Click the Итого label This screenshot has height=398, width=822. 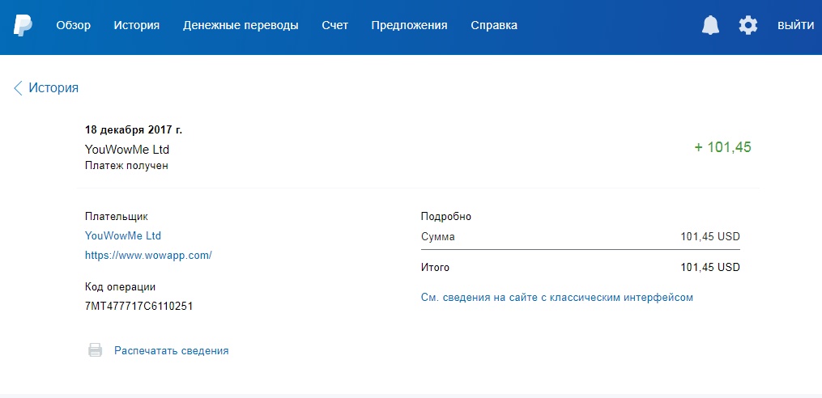click(435, 268)
